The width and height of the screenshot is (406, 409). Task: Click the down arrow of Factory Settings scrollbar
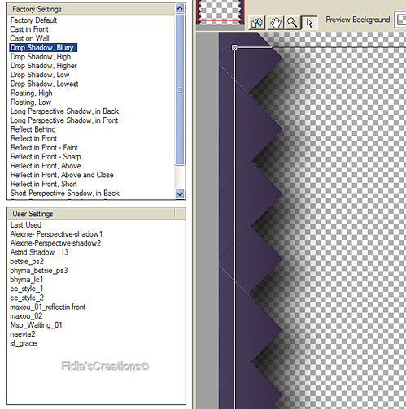click(180, 194)
